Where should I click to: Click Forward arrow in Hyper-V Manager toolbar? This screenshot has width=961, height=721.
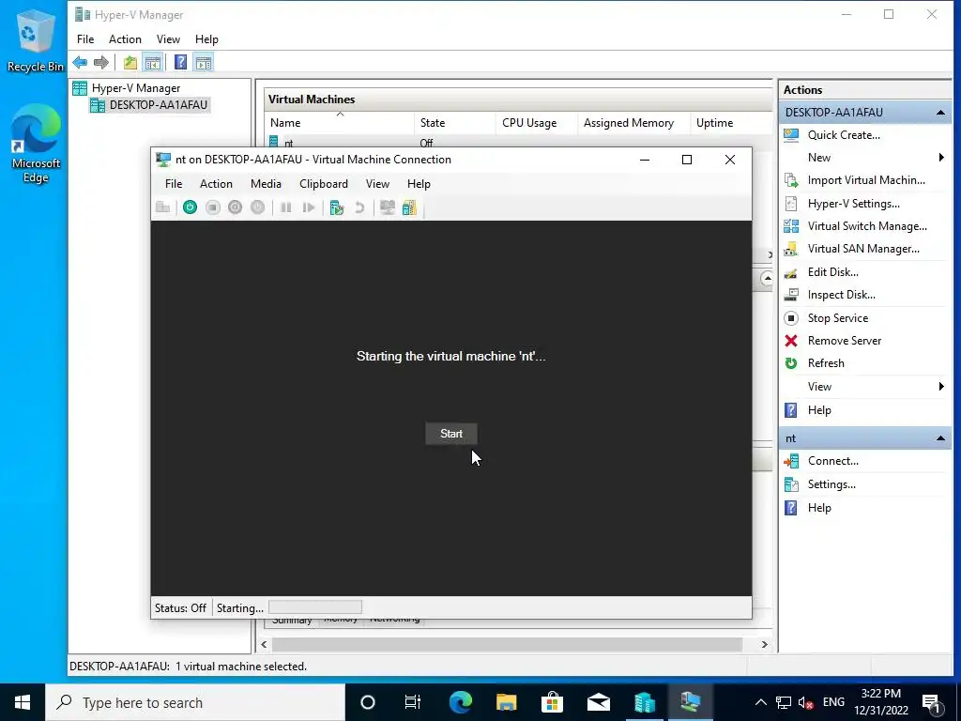[101, 62]
